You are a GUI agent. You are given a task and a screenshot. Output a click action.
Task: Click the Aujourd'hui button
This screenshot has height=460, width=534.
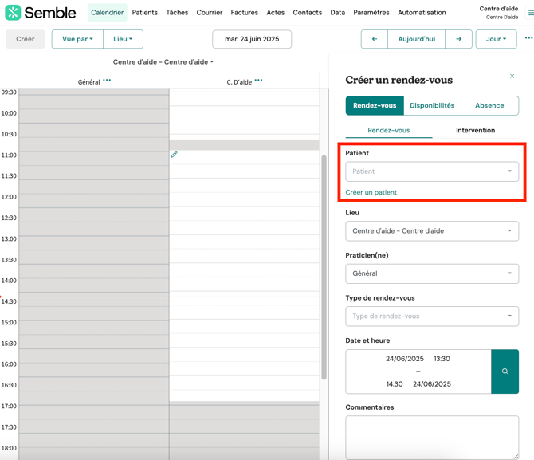pos(416,39)
